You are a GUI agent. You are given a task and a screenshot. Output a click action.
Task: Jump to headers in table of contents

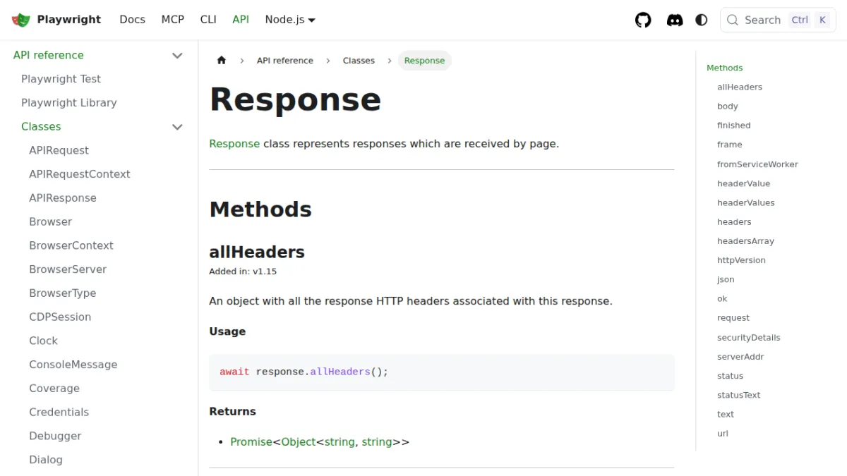[734, 222]
